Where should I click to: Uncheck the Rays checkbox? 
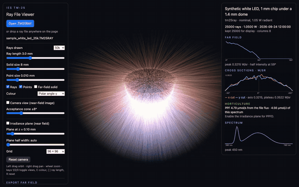point(8,86)
